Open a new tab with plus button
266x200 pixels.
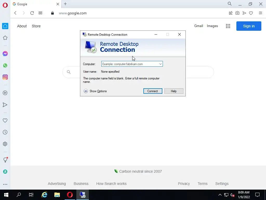click(x=65, y=4)
